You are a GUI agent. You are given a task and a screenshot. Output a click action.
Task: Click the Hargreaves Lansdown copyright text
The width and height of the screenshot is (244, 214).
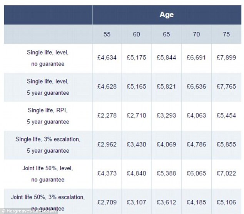pyautogui.click(x=29, y=211)
